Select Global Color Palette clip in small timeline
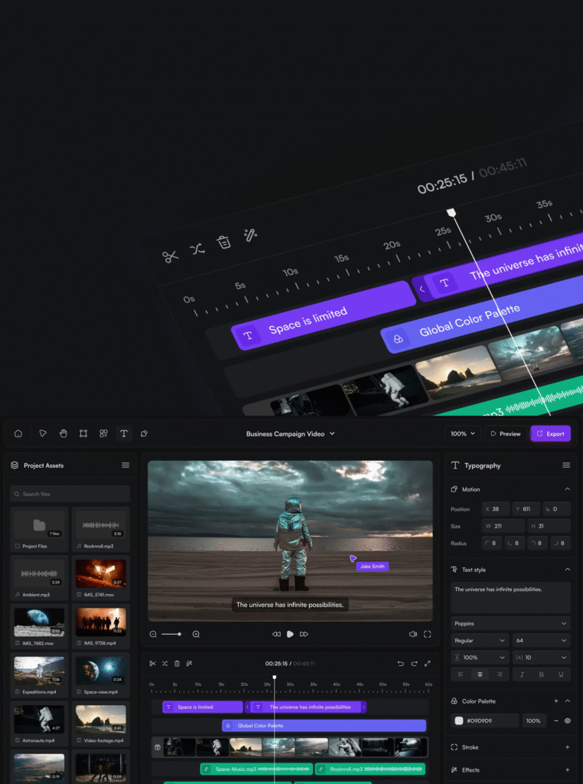583x784 pixels. pos(324,726)
